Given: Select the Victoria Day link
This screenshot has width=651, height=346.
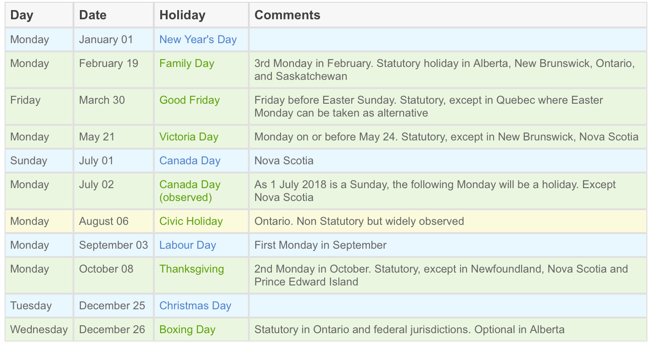Looking at the screenshot, I should coord(189,137).
